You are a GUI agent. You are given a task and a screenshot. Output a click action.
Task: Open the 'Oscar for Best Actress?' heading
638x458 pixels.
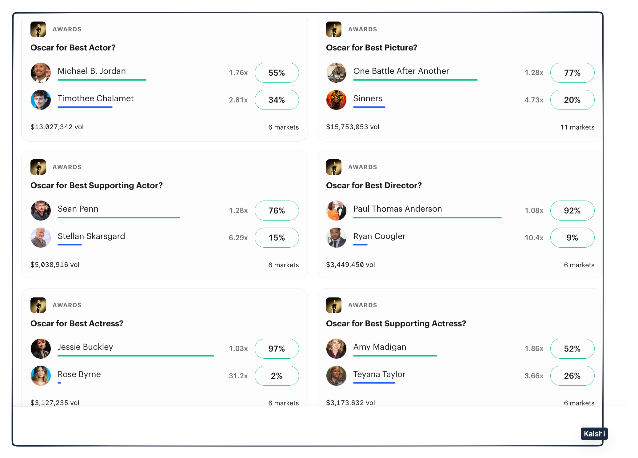[77, 324]
